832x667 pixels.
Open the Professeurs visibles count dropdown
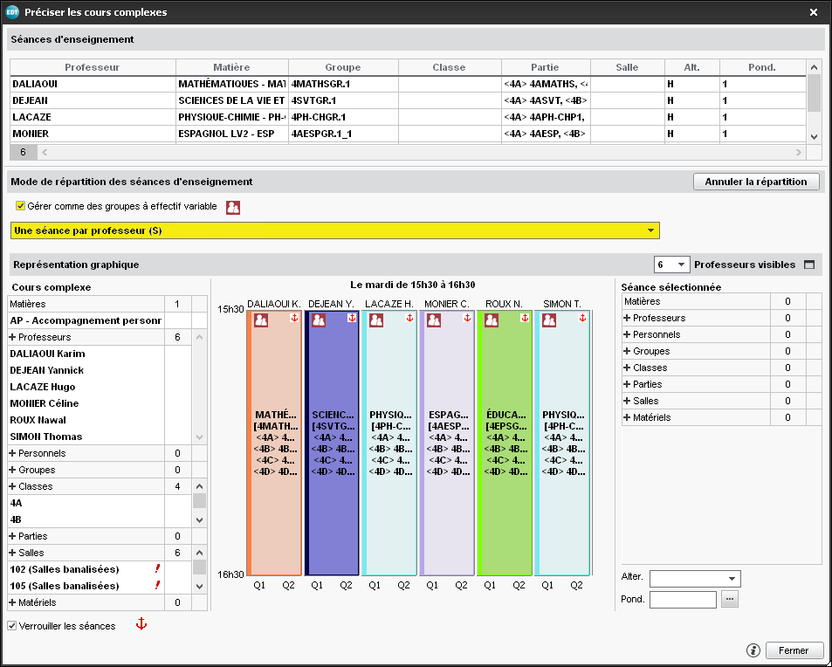[x=671, y=265]
